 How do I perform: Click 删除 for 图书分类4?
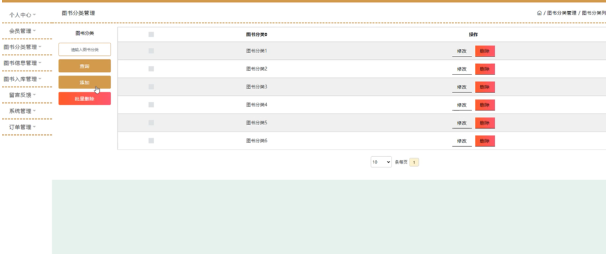tap(485, 105)
